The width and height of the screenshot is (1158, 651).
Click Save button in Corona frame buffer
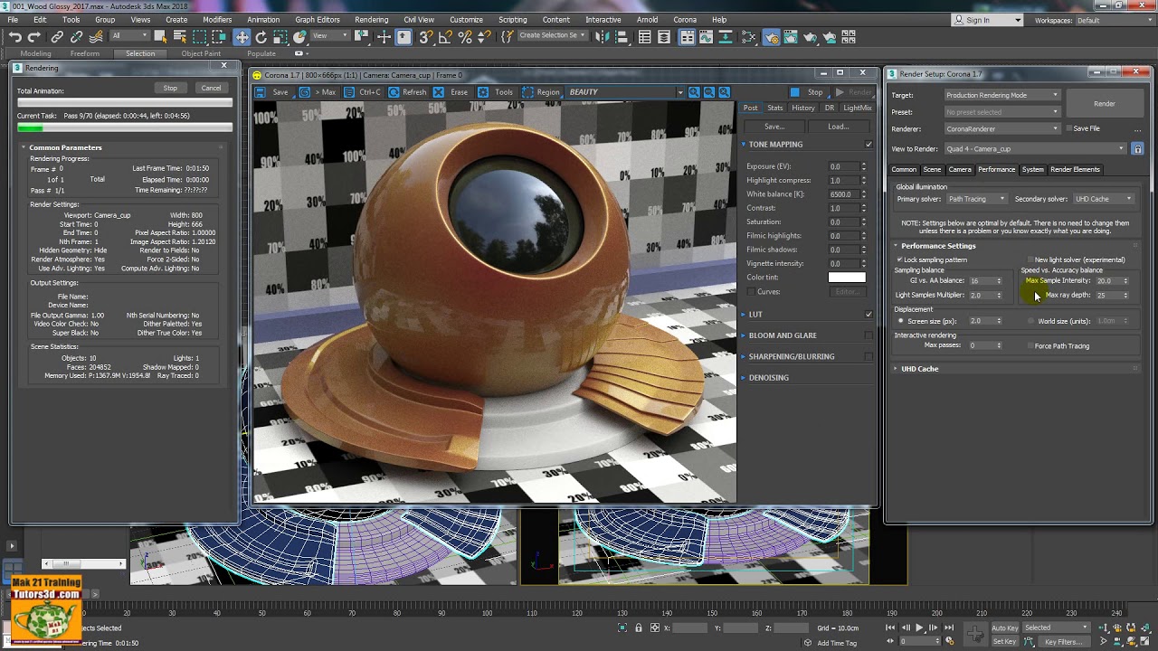(273, 92)
